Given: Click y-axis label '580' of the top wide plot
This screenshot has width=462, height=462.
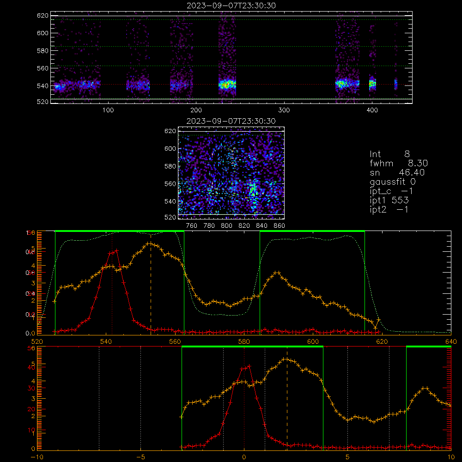Looking at the screenshot, I should tap(43, 51).
